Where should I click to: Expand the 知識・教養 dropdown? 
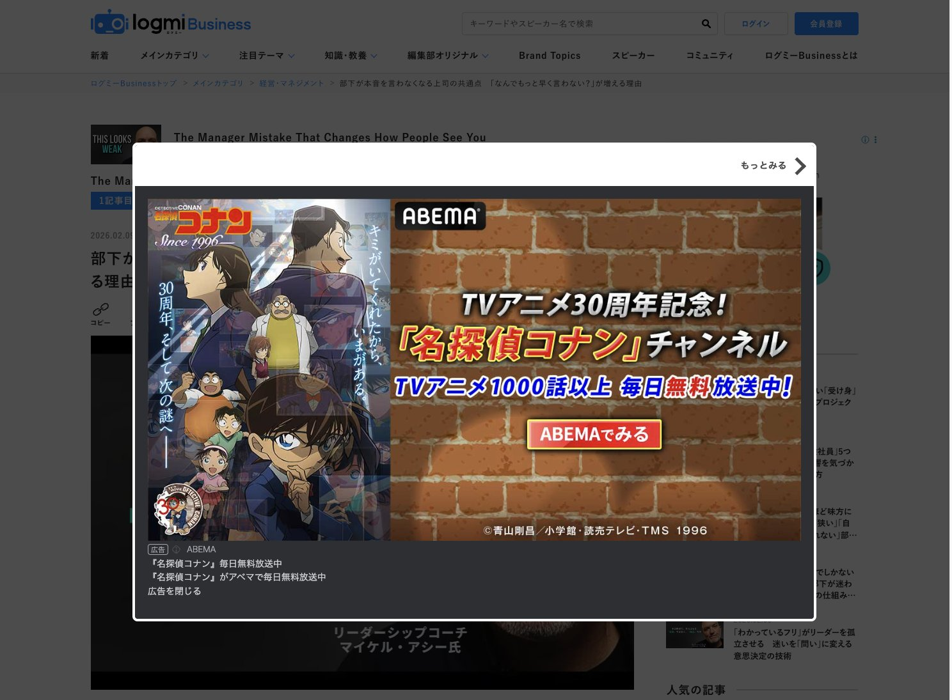(351, 56)
